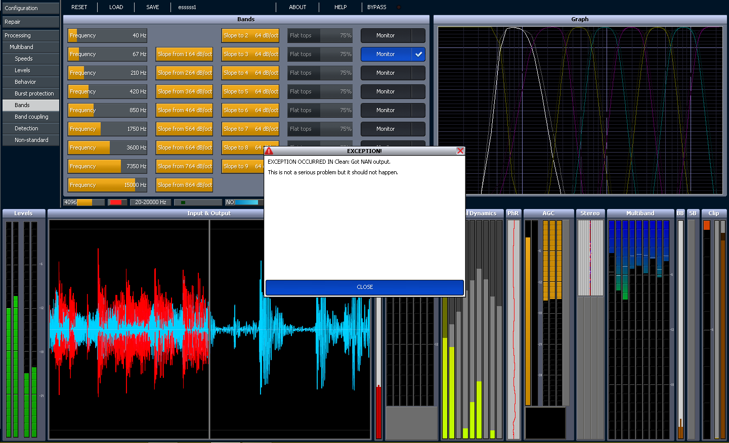Open the LOAD preset menu item
This screenshot has width=729, height=443.
pyautogui.click(x=116, y=7)
